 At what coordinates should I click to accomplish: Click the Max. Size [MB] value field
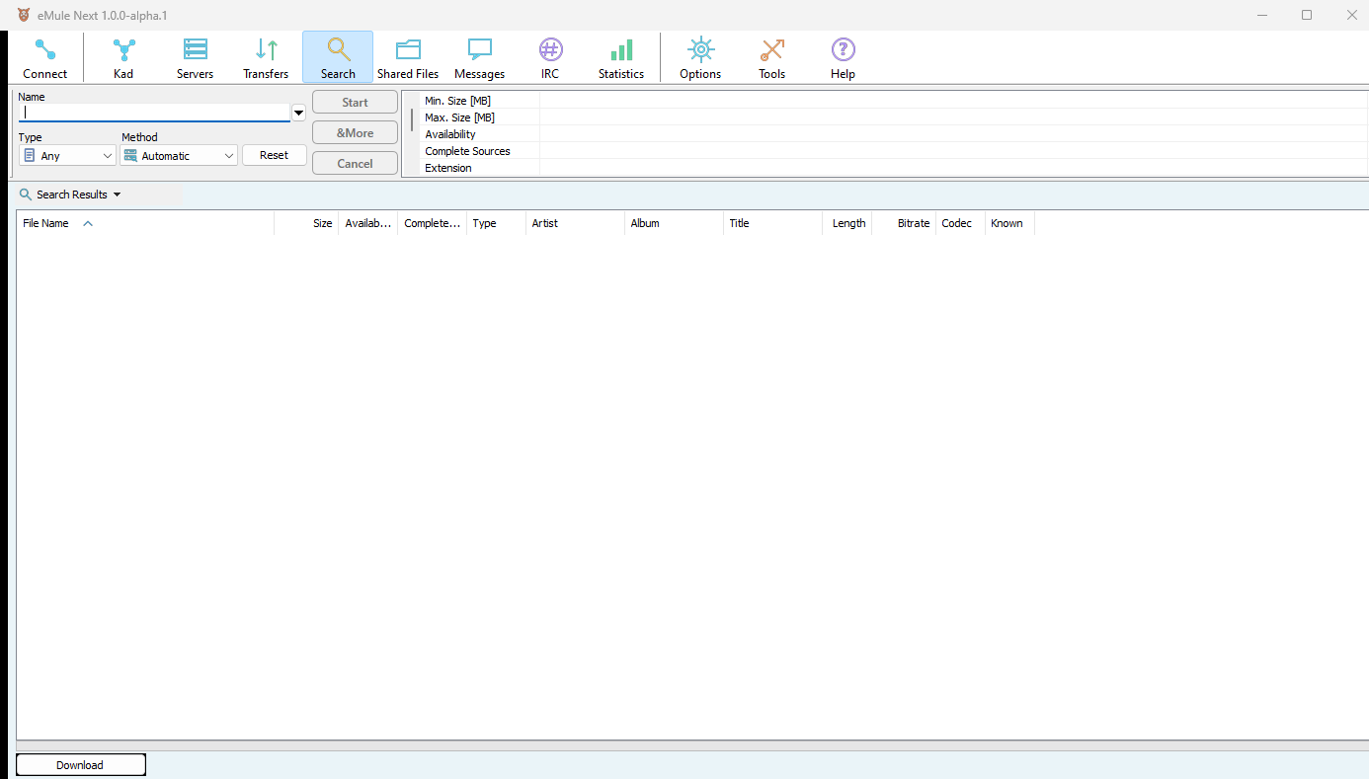click(953, 117)
